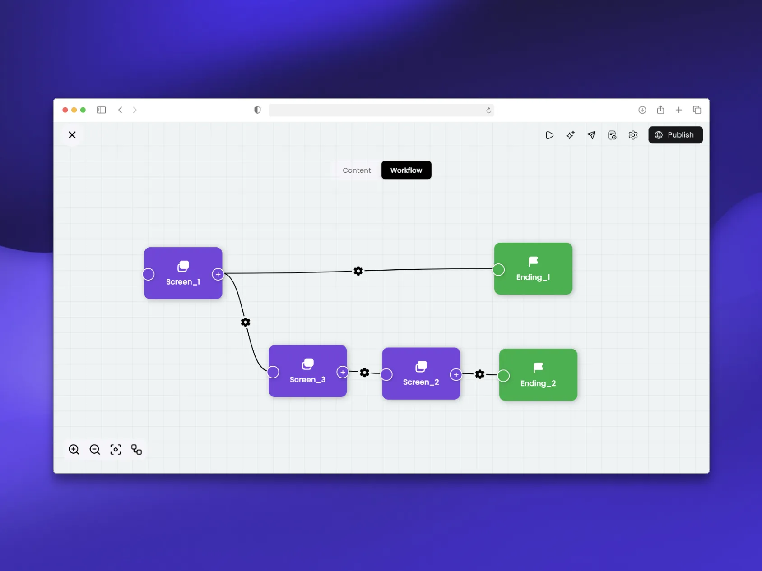Open settings gear on Screen_1 to Ending_1 connection
The image size is (762, 571).
coord(358,271)
